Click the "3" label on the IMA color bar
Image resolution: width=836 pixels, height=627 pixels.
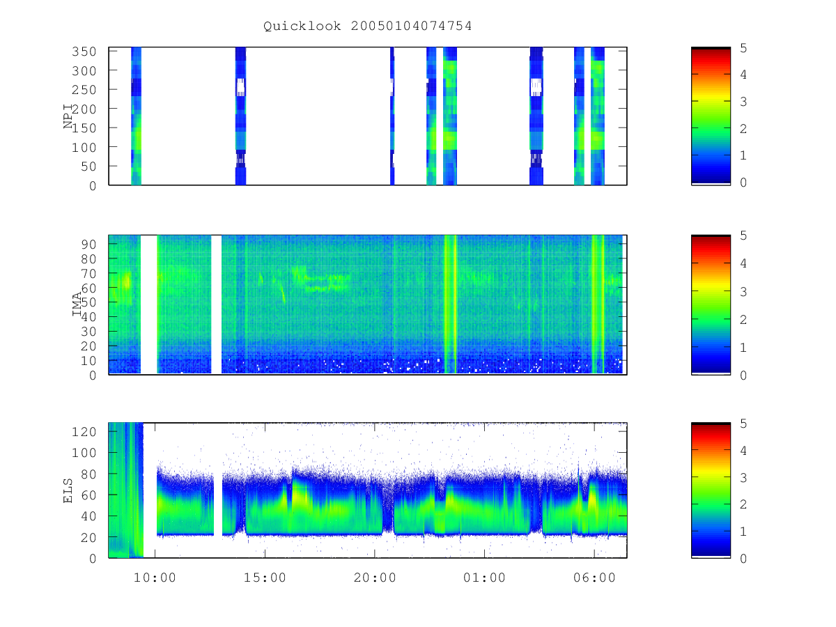pyautogui.click(x=743, y=291)
